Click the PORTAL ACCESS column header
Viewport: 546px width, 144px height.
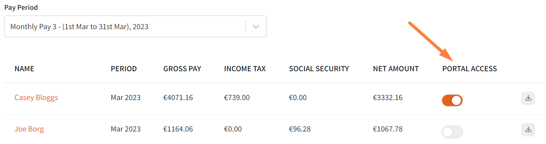coord(469,69)
